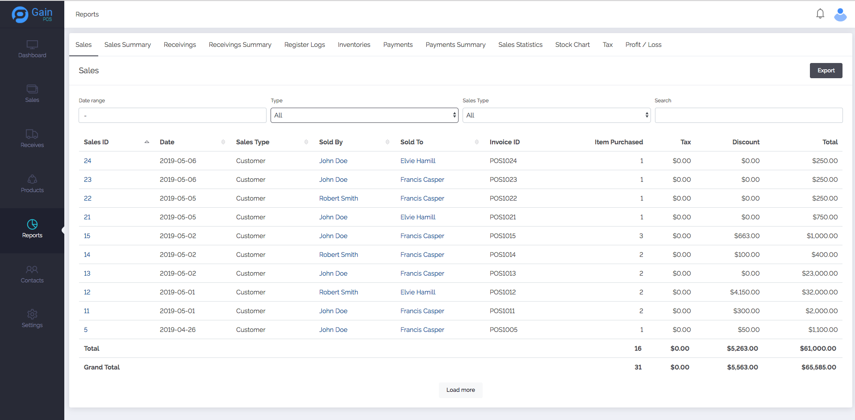Click into the Search input field
855x420 pixels.
(x=748, y=115)
